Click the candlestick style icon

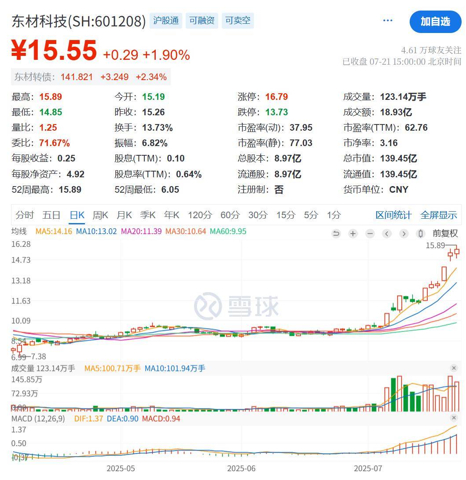[x=421, y=234]
